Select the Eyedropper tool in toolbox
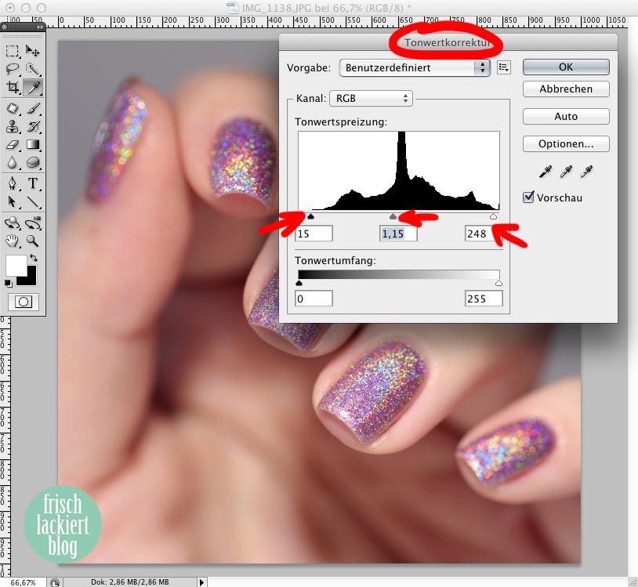 click(34, 87)
